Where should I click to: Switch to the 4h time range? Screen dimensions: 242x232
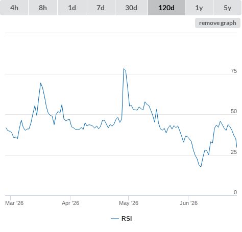[14, 8]
